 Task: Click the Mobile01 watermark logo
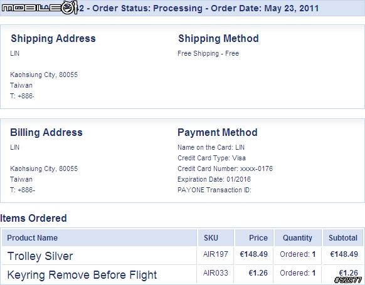39,8
